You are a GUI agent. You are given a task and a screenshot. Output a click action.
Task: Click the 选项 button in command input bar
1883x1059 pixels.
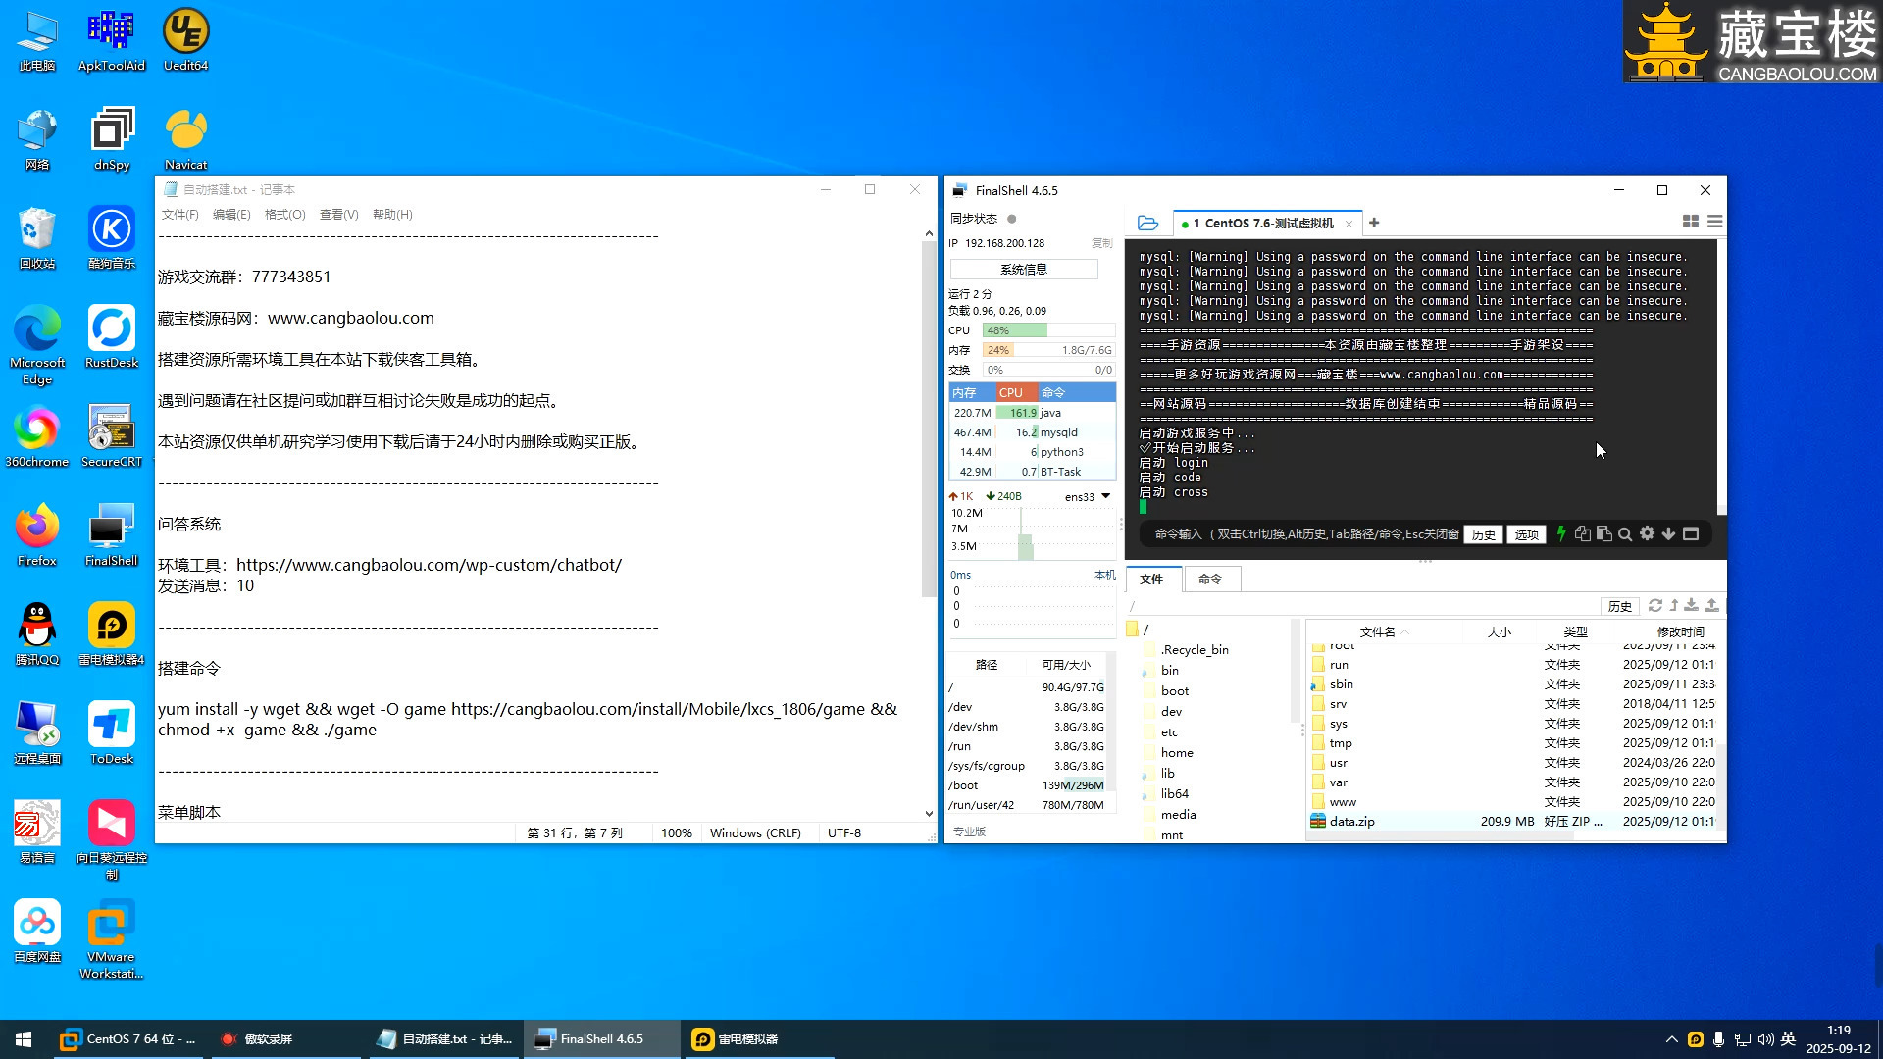click(x=1526, y=534)
